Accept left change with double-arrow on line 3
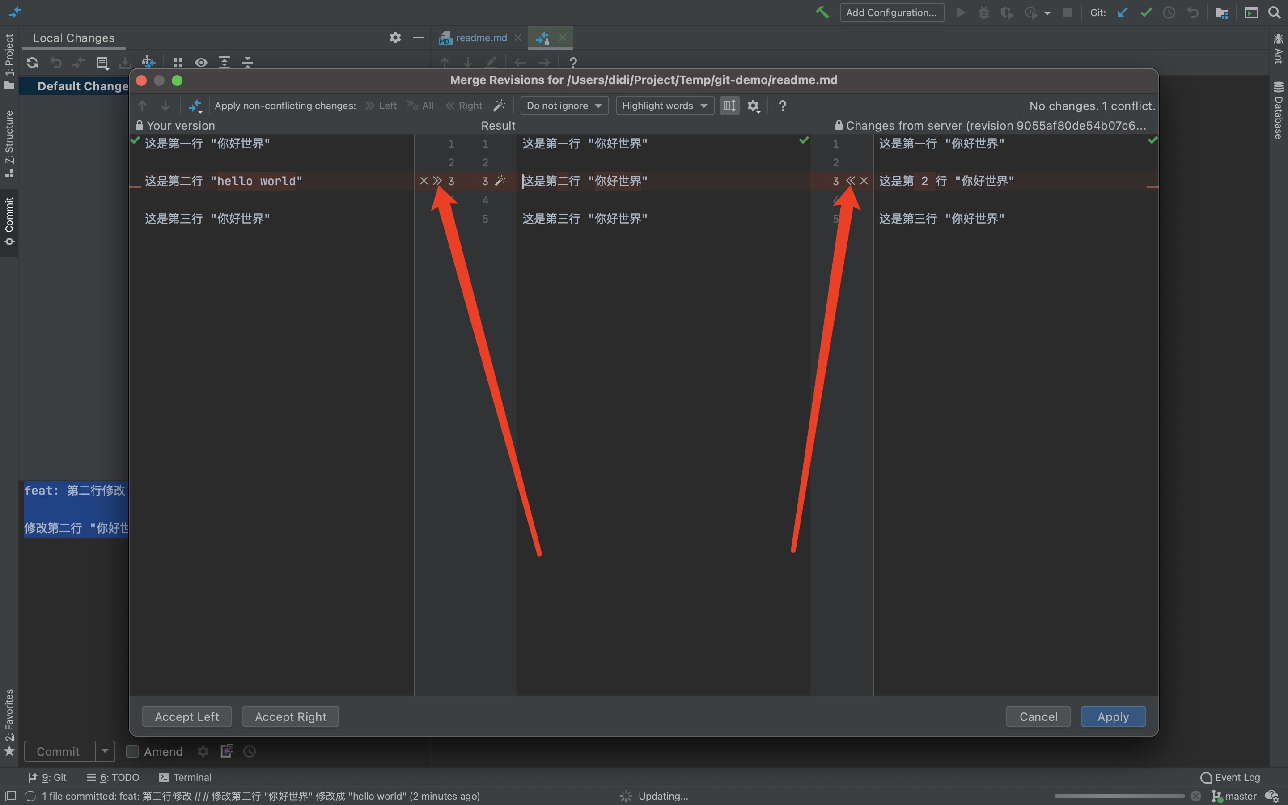 coord(437,181)
